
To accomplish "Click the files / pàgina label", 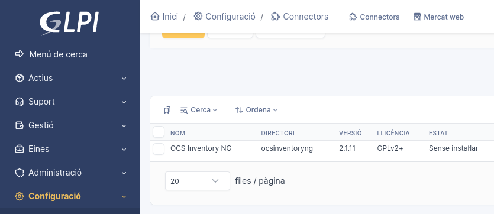I will (260, 181).
